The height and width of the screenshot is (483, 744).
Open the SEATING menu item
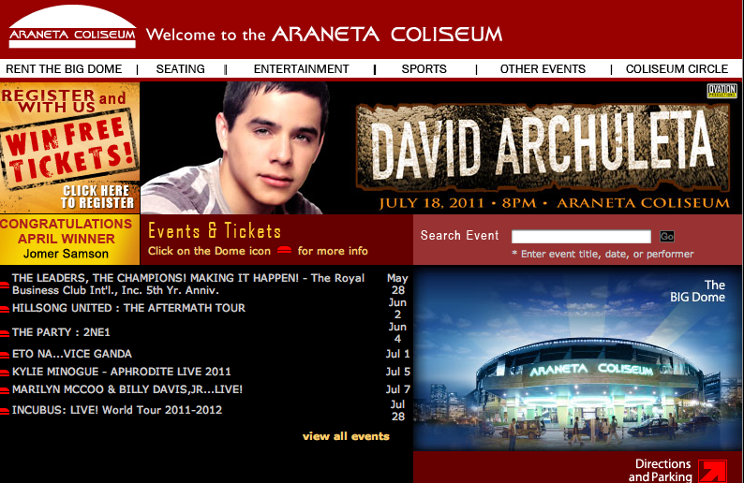(180, 69)
